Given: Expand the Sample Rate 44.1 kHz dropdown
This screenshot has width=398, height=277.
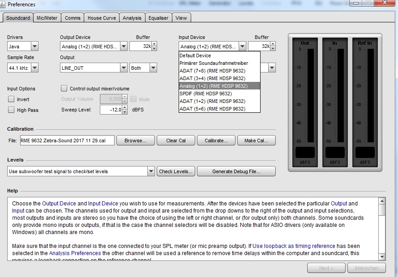Looking at the screenshot, I should click(x=34, y=68).
